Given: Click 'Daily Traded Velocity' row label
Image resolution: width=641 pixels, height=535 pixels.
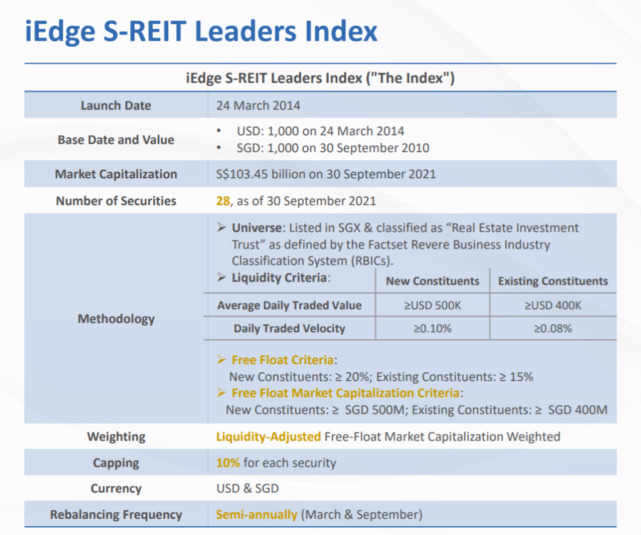Looking at the screenshot, I should tap(289, 329).
